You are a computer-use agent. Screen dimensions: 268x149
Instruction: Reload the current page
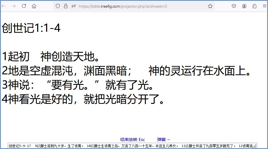click(24, 6)
